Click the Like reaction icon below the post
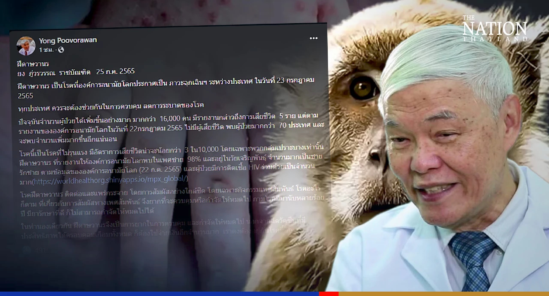549x296 pixels. tap(27, 249)
